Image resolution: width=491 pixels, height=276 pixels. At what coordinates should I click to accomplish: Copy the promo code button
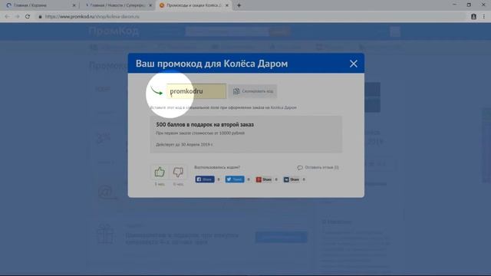[252, 91]
